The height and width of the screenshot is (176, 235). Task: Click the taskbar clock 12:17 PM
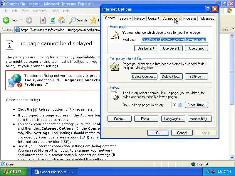click(x=224, y=172)
